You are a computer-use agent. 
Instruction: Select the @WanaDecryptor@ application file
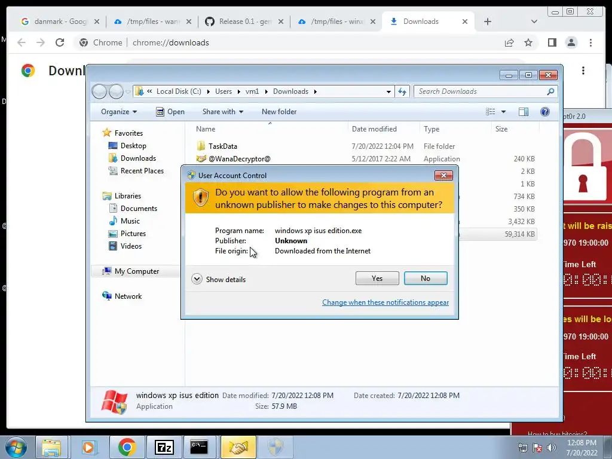tap(239, 159)
